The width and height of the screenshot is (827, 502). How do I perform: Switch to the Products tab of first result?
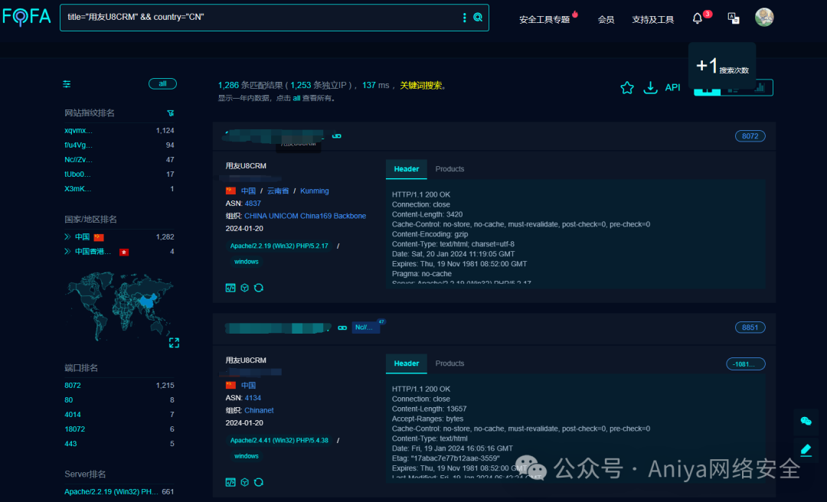click(x=449, y=169)
